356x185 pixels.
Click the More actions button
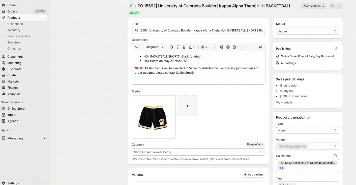tap(314, 6)
